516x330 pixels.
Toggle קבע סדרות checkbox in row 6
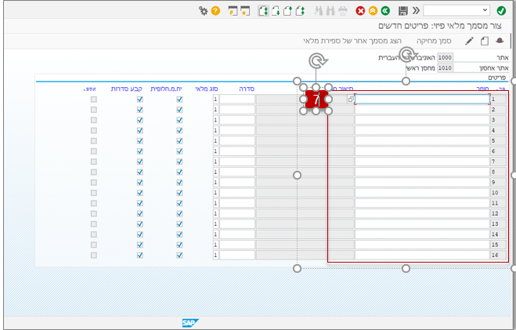coord(140,151)
